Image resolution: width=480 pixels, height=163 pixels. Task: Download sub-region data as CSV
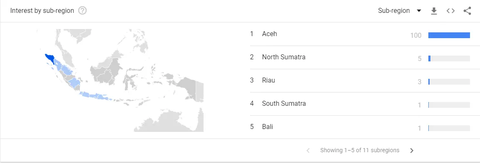pyautogui.click(x=434, y=11)
